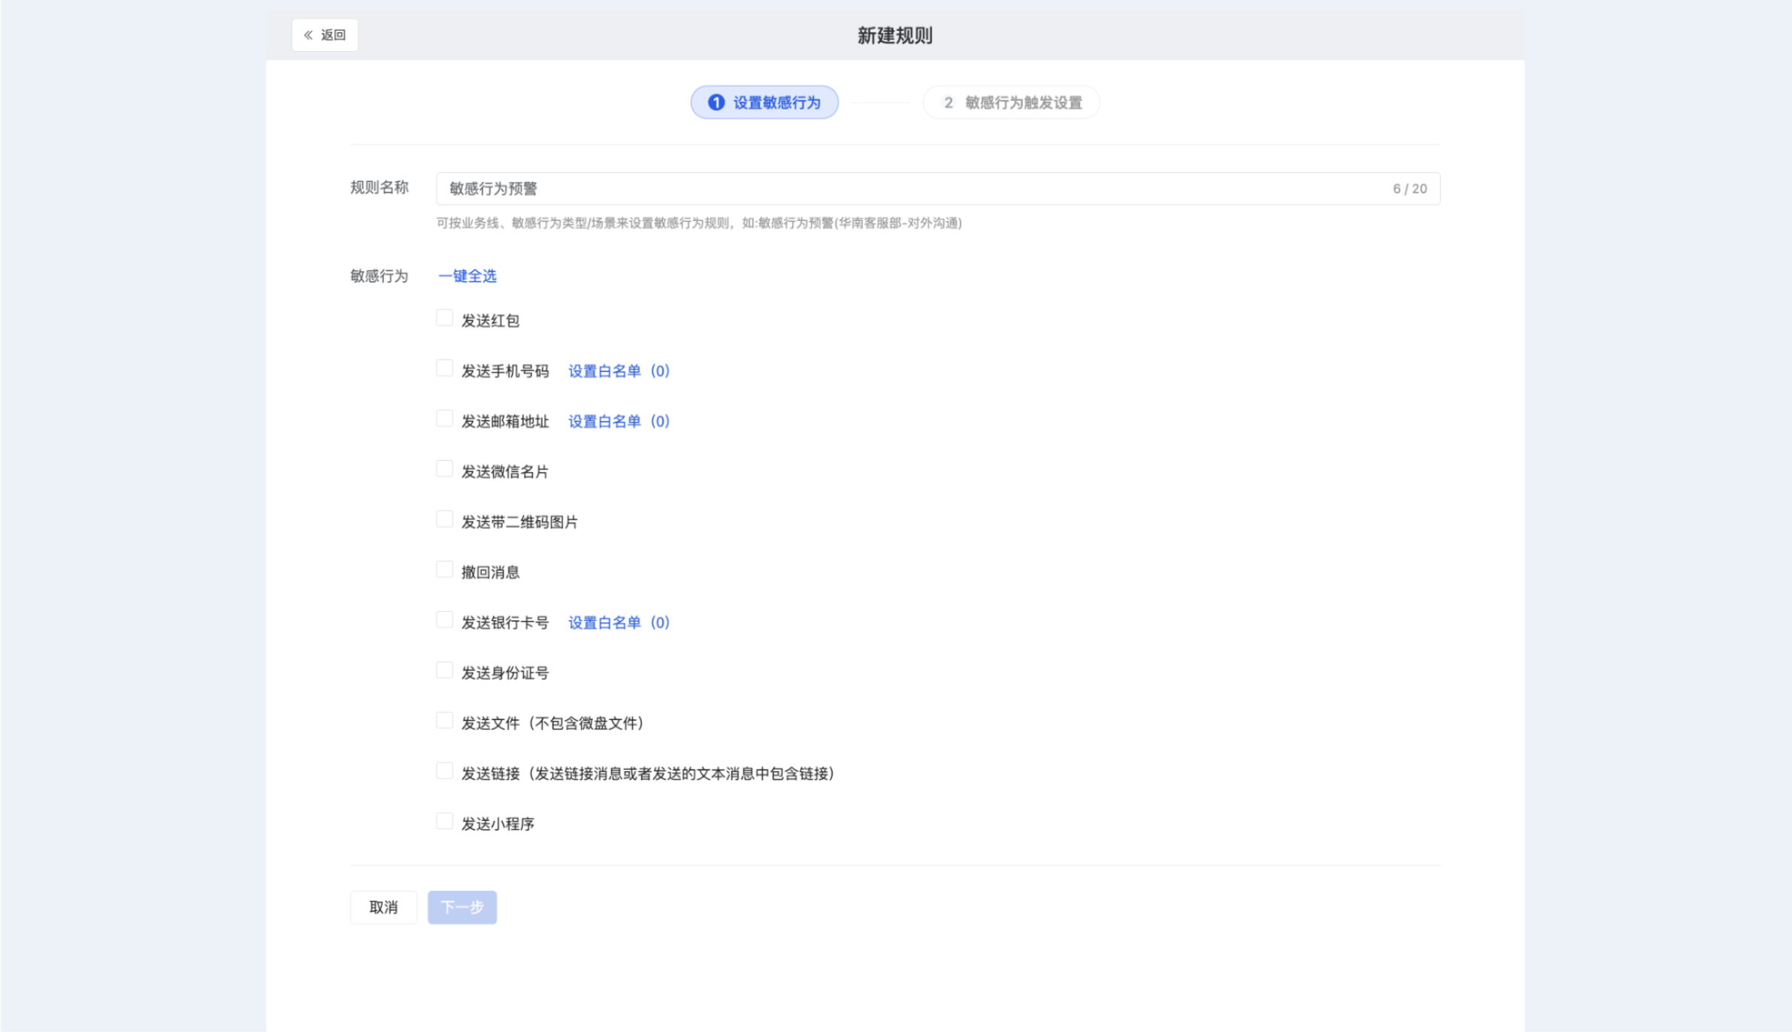Select the 发送带二维码图片 checkbox

click(x=445, y=519)
